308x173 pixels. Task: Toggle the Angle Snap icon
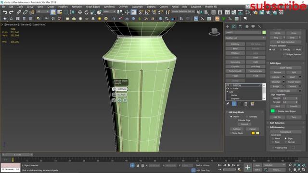[x=147, y=12]
